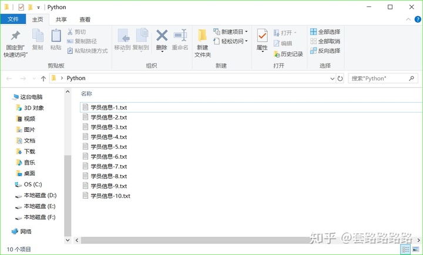Switch to the Share (共享) tab

pos(61,19)
